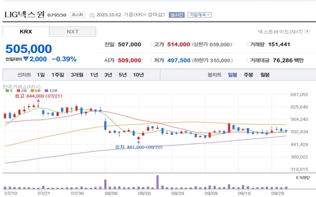Select the 1주일 line chart period

click(58, 75)
